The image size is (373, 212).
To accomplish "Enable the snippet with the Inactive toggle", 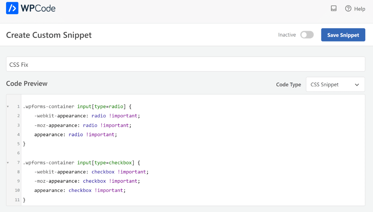I will 307,34.
